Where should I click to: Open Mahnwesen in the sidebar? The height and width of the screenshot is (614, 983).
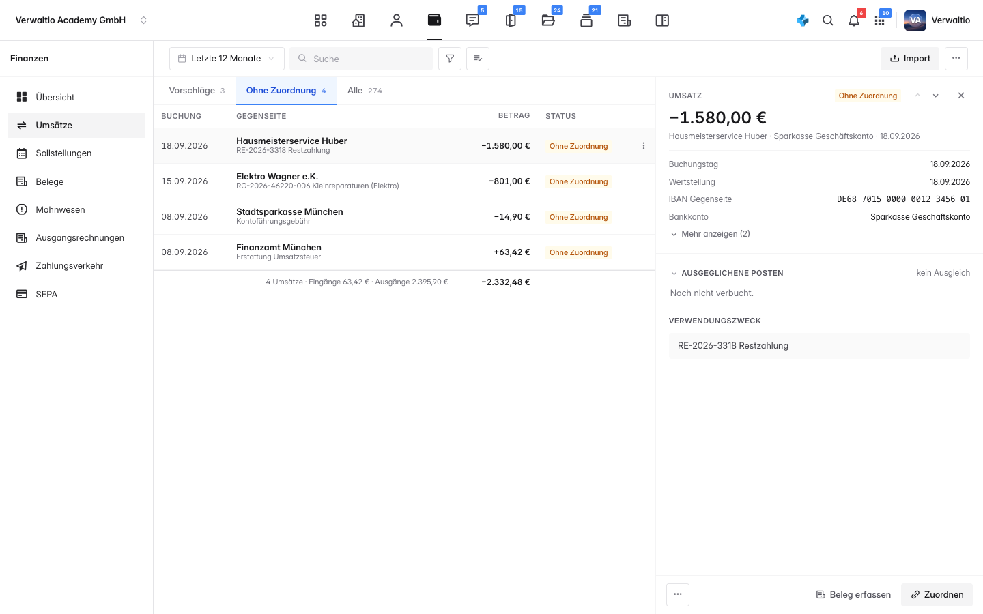tap(76, 209)
